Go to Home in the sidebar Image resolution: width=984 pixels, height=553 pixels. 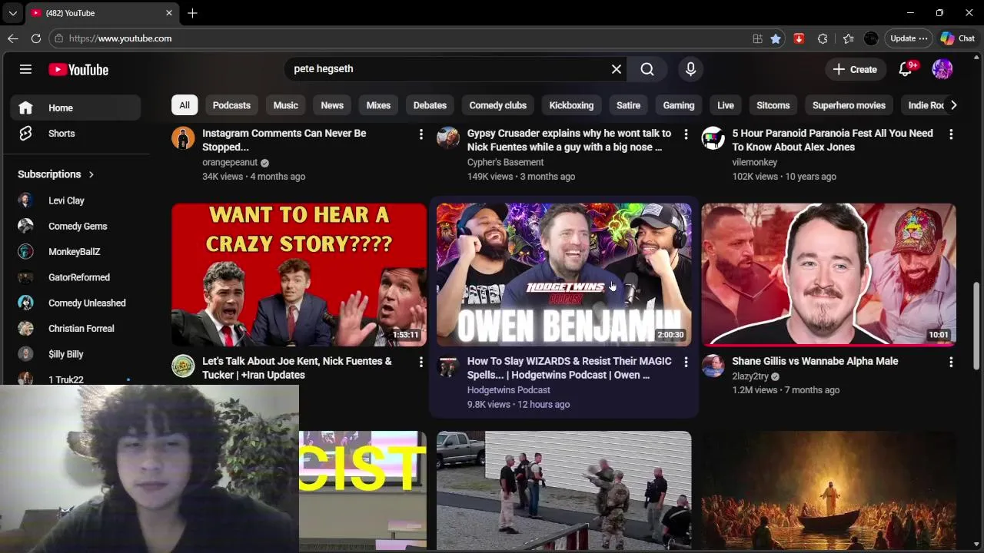tap(75, 108)
